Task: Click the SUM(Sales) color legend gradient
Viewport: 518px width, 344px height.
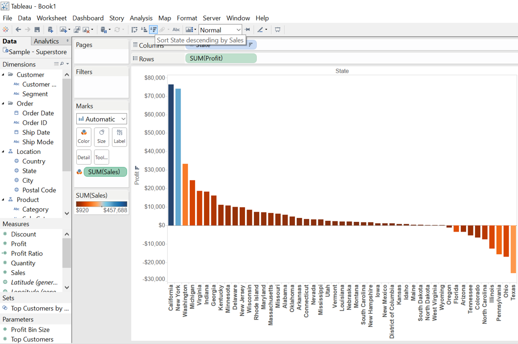Action: pos(101,204)
